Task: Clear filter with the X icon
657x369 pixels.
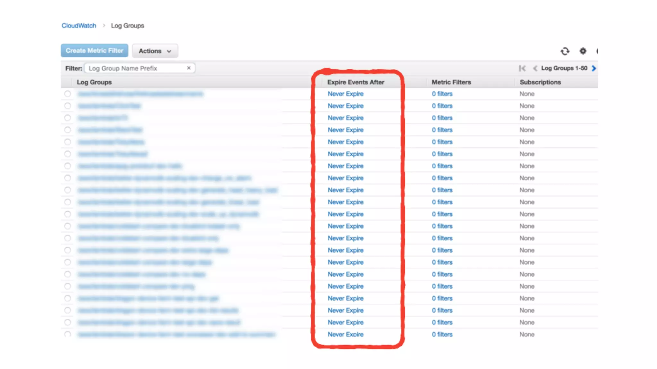Action: pos(189,68)
